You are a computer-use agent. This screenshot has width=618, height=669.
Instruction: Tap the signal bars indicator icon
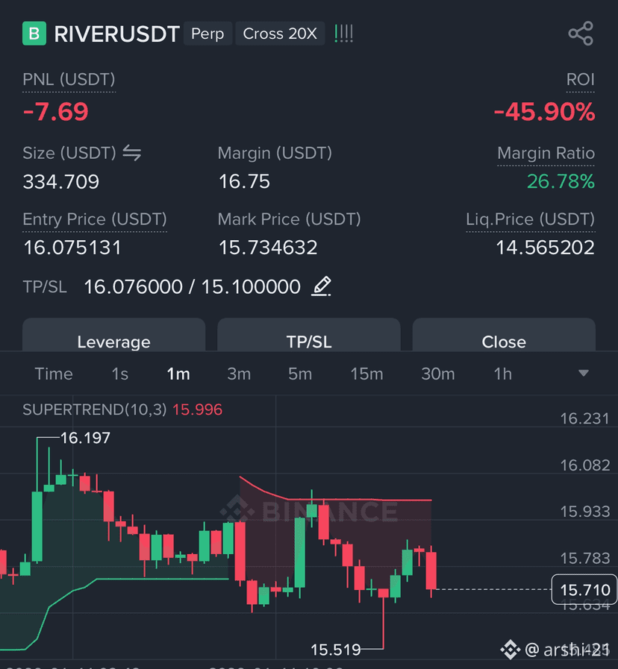coord(343,34)
